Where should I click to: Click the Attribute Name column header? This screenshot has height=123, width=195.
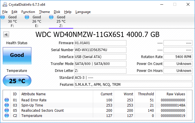click(34, 94)
